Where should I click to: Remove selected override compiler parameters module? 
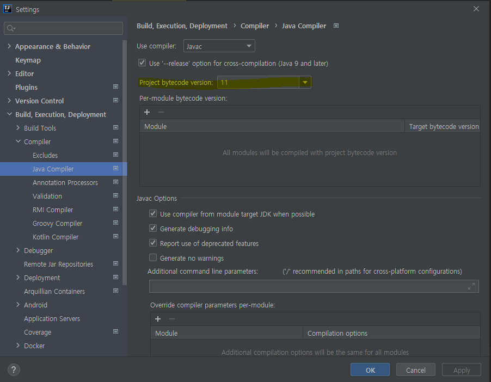(x=172, y=319)
